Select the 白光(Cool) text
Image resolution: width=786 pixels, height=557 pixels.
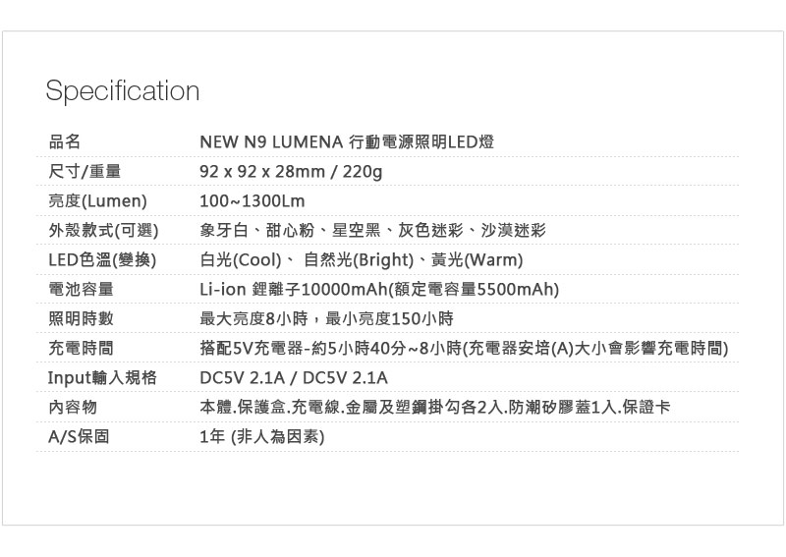241,260
